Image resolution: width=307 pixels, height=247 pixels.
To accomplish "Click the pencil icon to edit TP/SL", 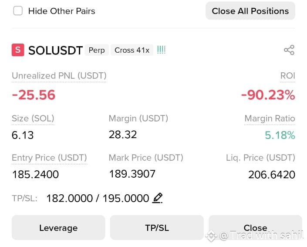I will [x=157, y=198].
